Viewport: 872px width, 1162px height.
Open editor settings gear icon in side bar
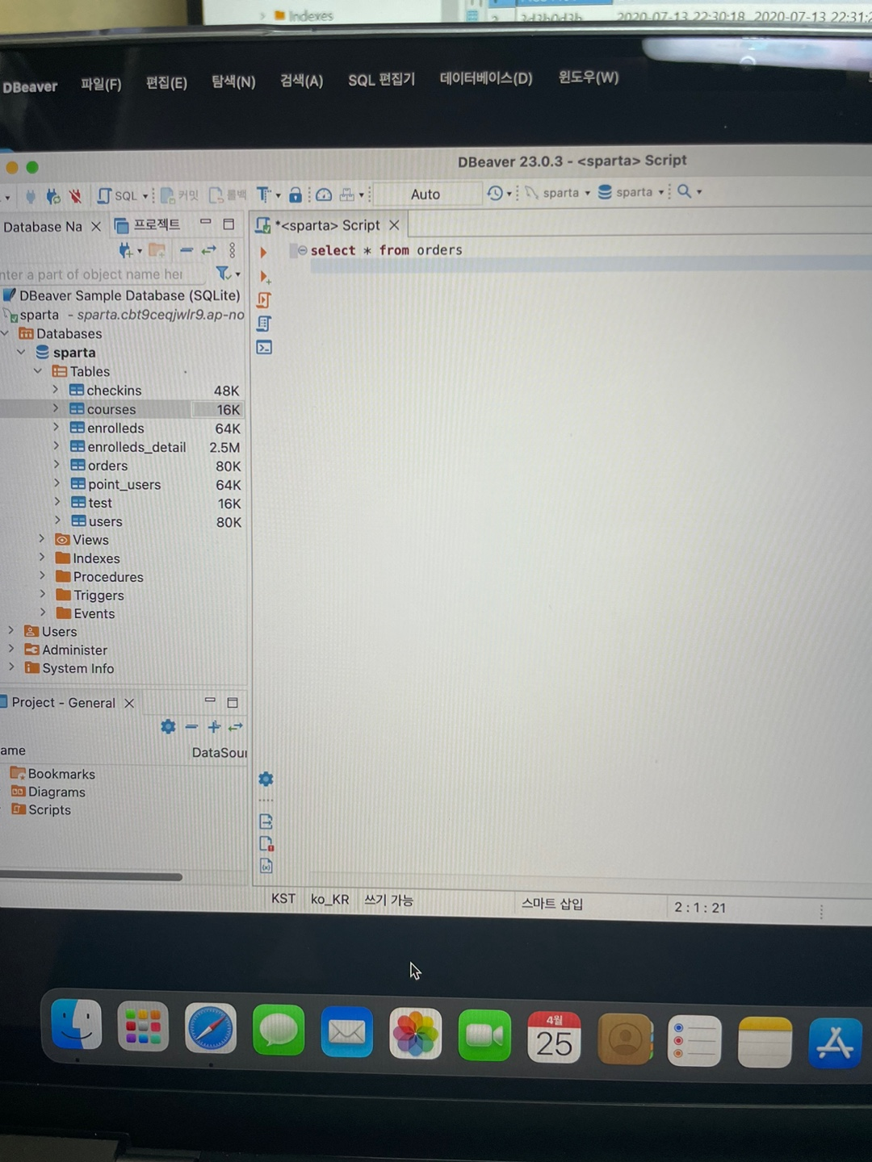point(266,779)
